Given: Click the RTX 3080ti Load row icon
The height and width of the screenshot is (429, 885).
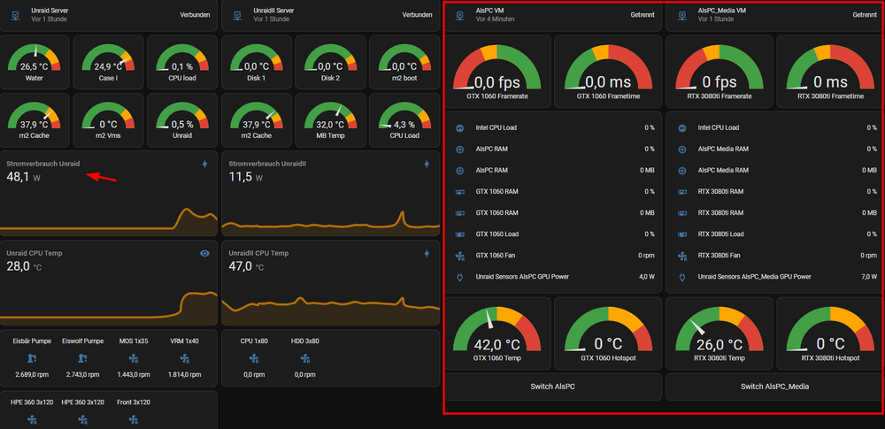Looking at the screenshot, I should point(681,234).
